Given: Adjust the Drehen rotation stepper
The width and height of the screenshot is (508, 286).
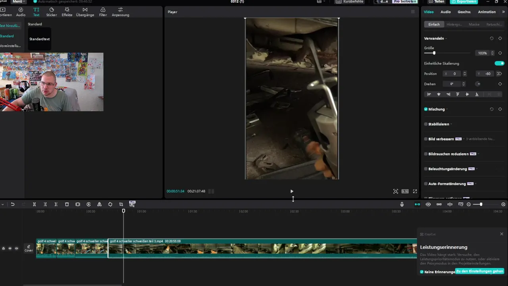Looking at the screenshot, I should [x=464, y=84].
